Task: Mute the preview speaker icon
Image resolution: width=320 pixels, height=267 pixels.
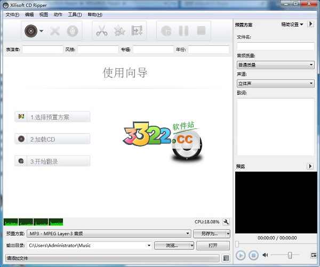Action: coord(265,255)
